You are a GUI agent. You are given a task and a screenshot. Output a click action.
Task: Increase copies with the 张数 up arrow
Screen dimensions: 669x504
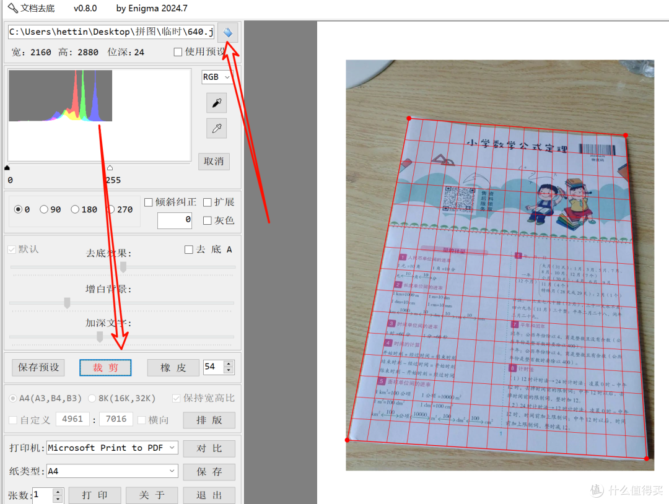(x=58, y=492)
